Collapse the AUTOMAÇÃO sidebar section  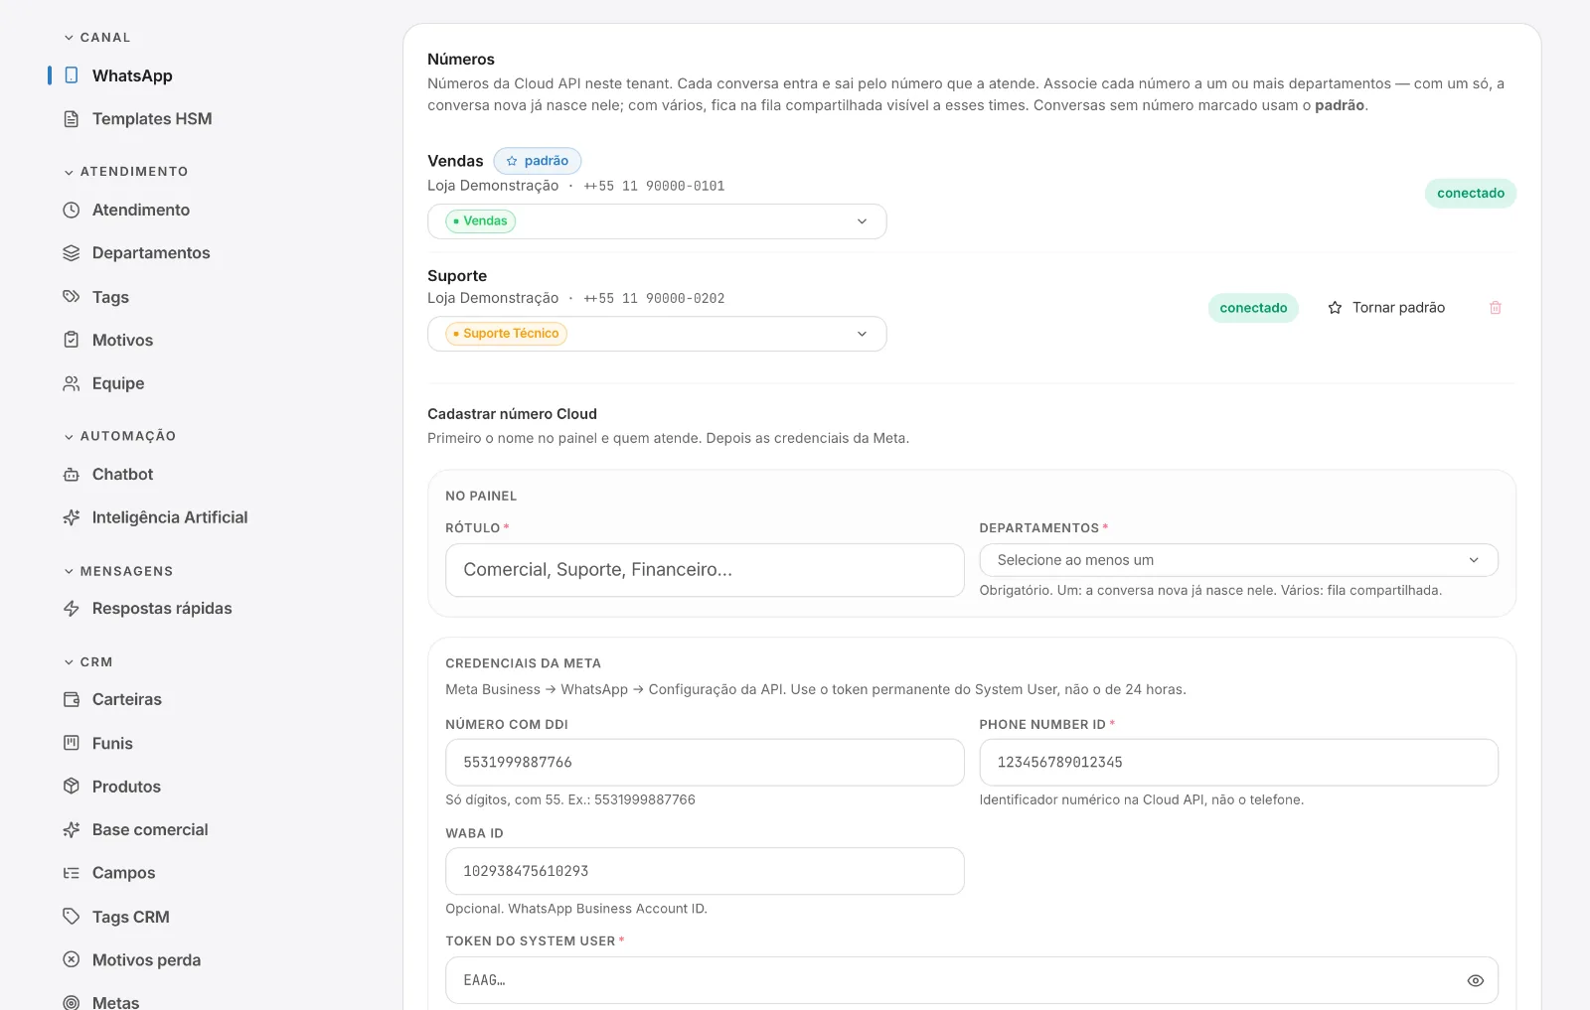click(x=120, y=436)
